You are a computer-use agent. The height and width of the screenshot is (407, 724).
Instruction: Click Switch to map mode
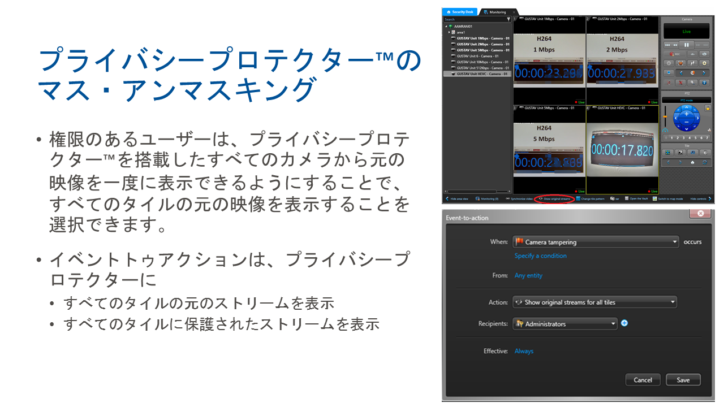668,199
